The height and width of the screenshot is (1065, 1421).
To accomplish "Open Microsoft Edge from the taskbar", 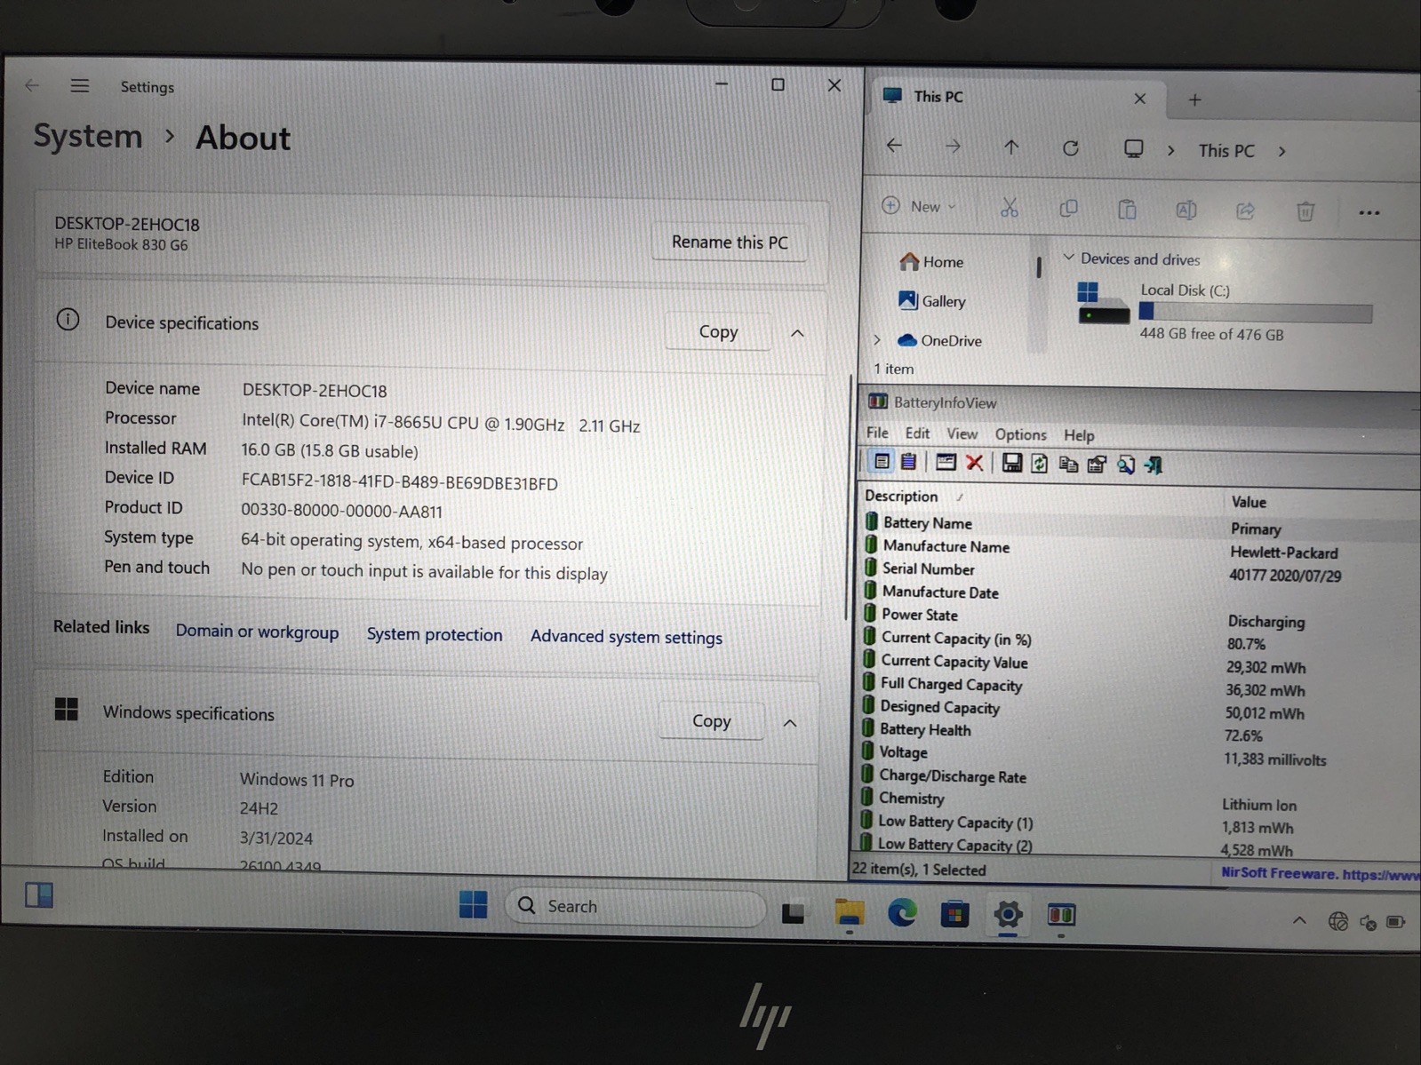I will click(x=902, y=912).
